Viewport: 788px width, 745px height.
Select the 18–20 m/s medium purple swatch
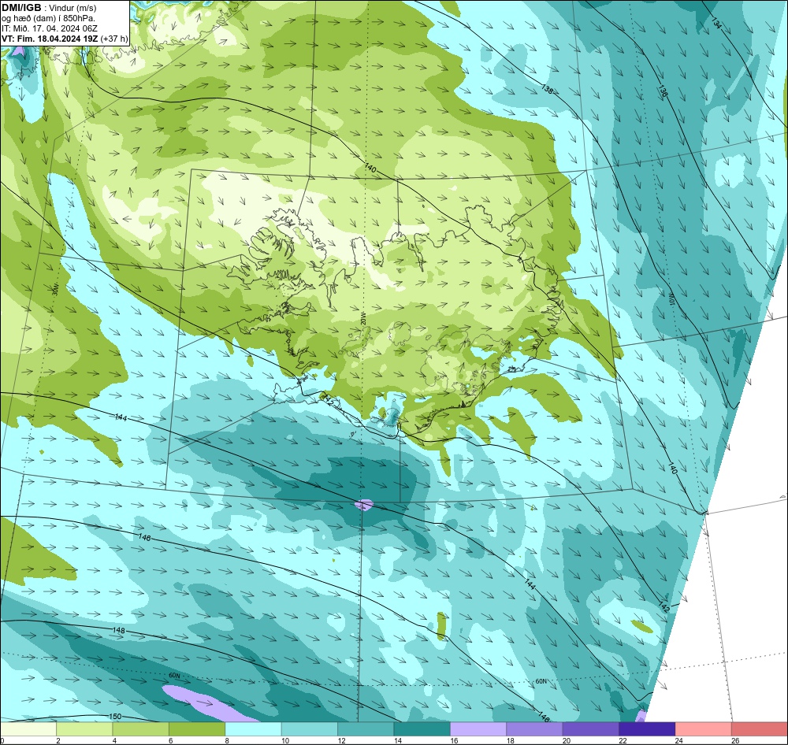pos(535,729)
